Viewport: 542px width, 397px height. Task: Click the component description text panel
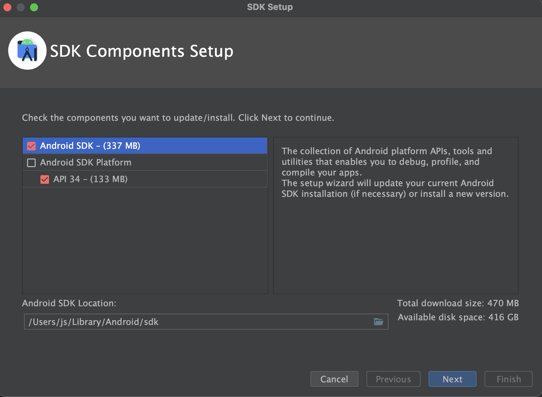click(x=396, y=216)
